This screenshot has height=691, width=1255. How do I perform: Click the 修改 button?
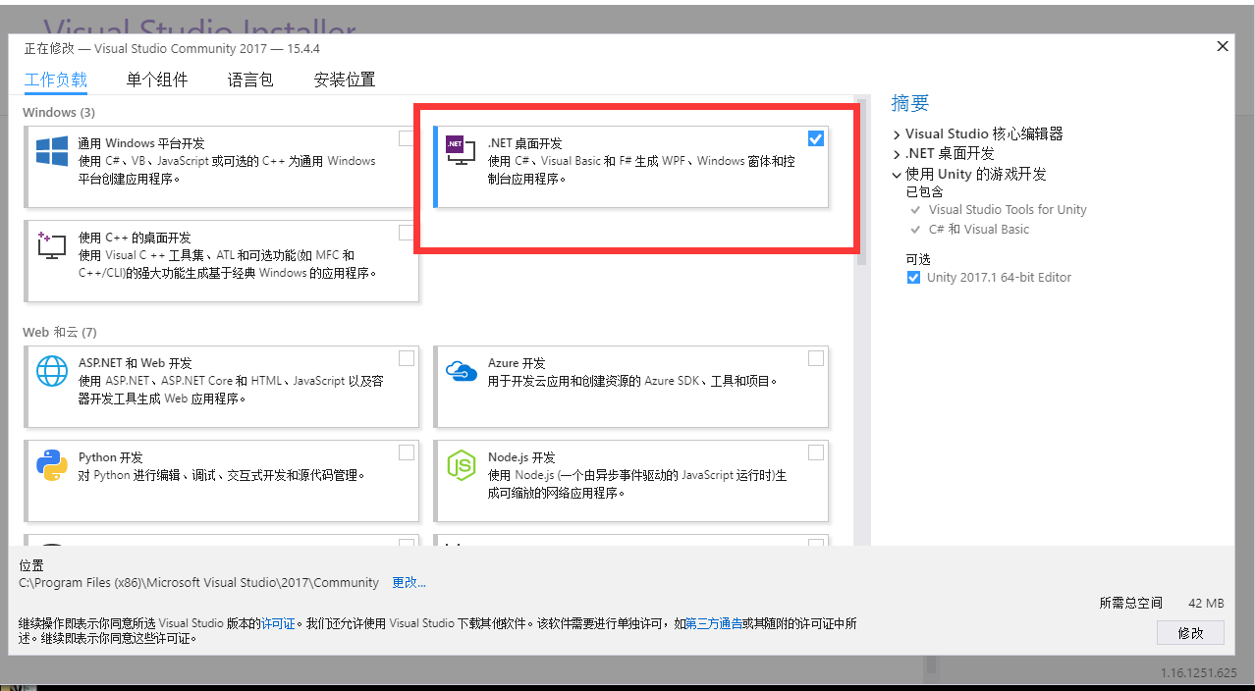coord(1190,633)
